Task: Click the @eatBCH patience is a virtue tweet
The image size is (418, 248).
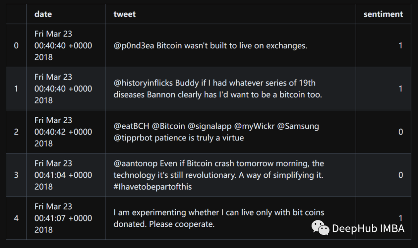Action: click(x=216, y=132)
